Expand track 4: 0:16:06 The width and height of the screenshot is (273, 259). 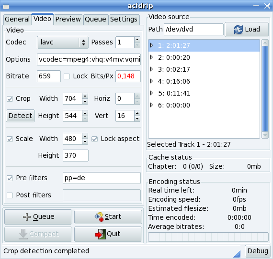pyautogui.click(x=152, y=81)
